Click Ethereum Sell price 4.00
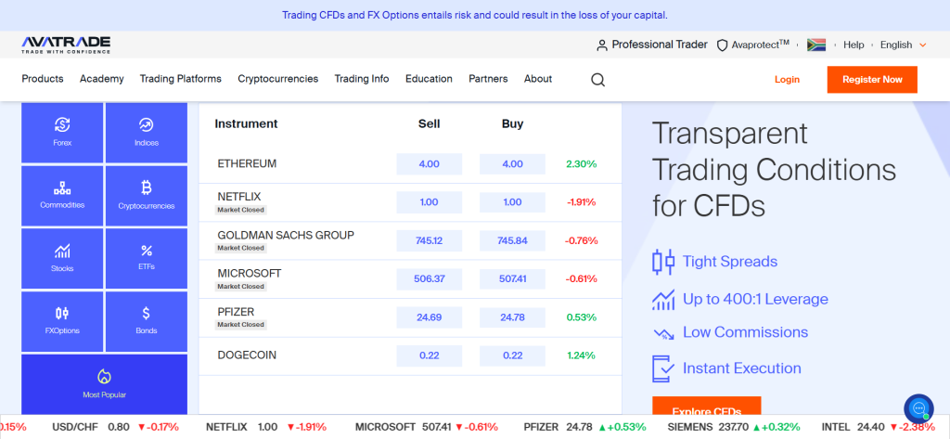Viewport: 950px width, 439px height. tap(429, 163)
